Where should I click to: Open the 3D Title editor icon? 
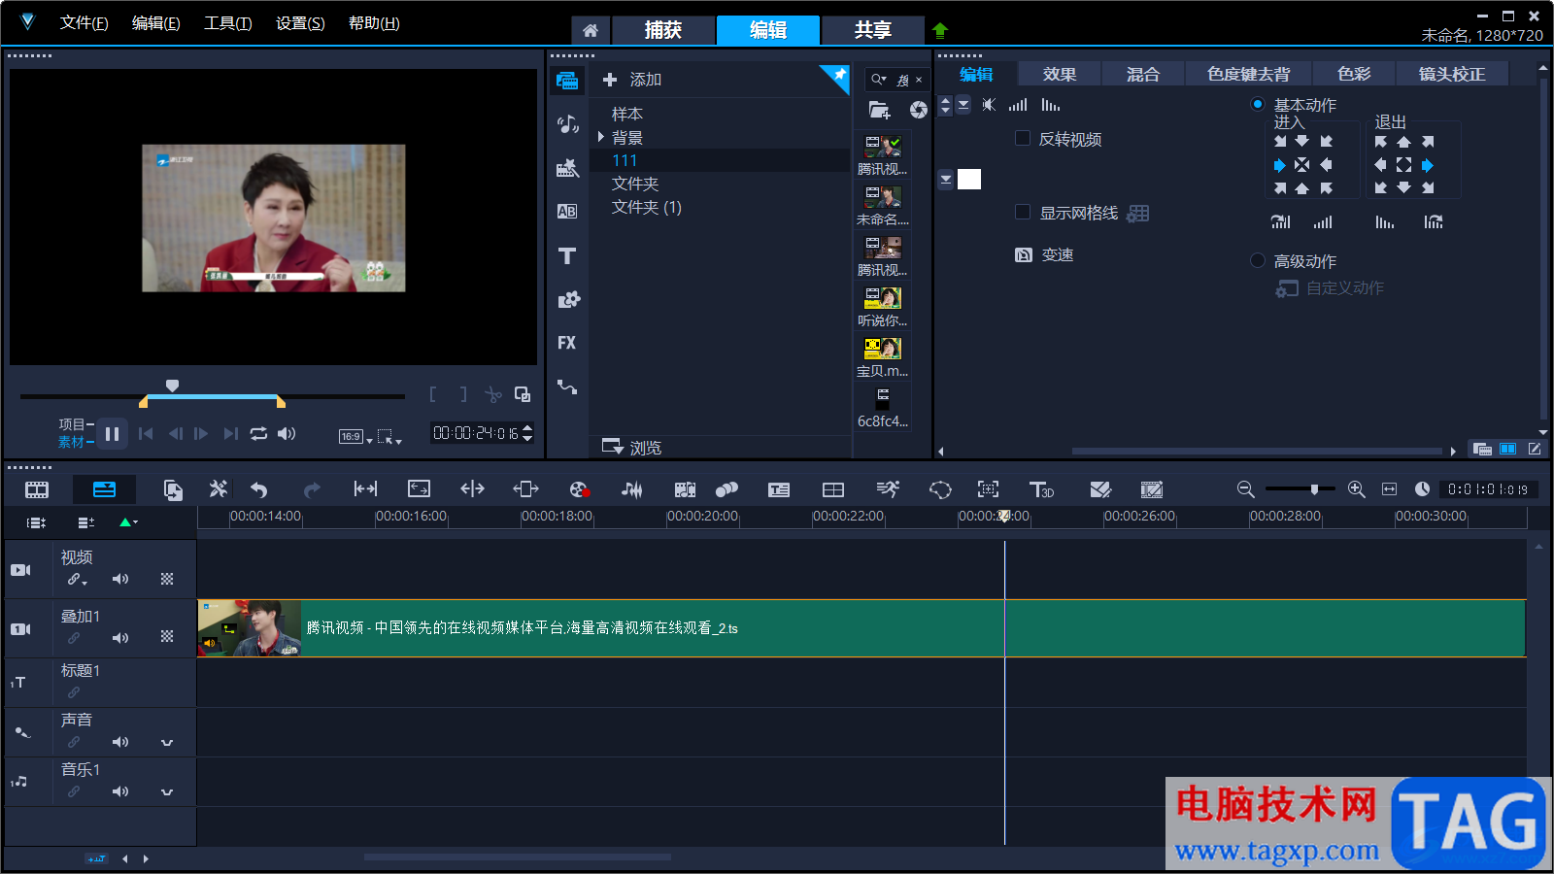click(1041, 489)
